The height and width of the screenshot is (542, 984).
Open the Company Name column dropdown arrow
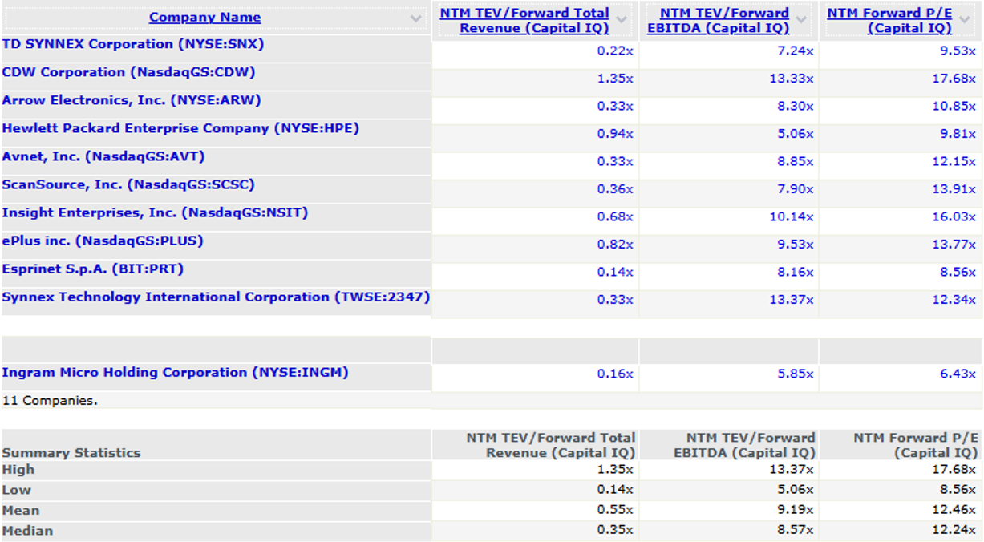(415, 18)
